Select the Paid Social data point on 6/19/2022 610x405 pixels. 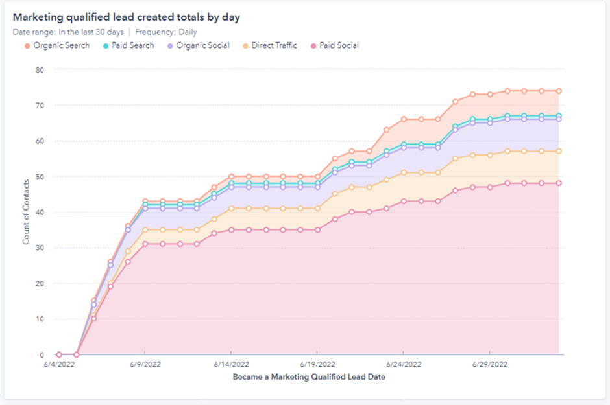[317, 230]
